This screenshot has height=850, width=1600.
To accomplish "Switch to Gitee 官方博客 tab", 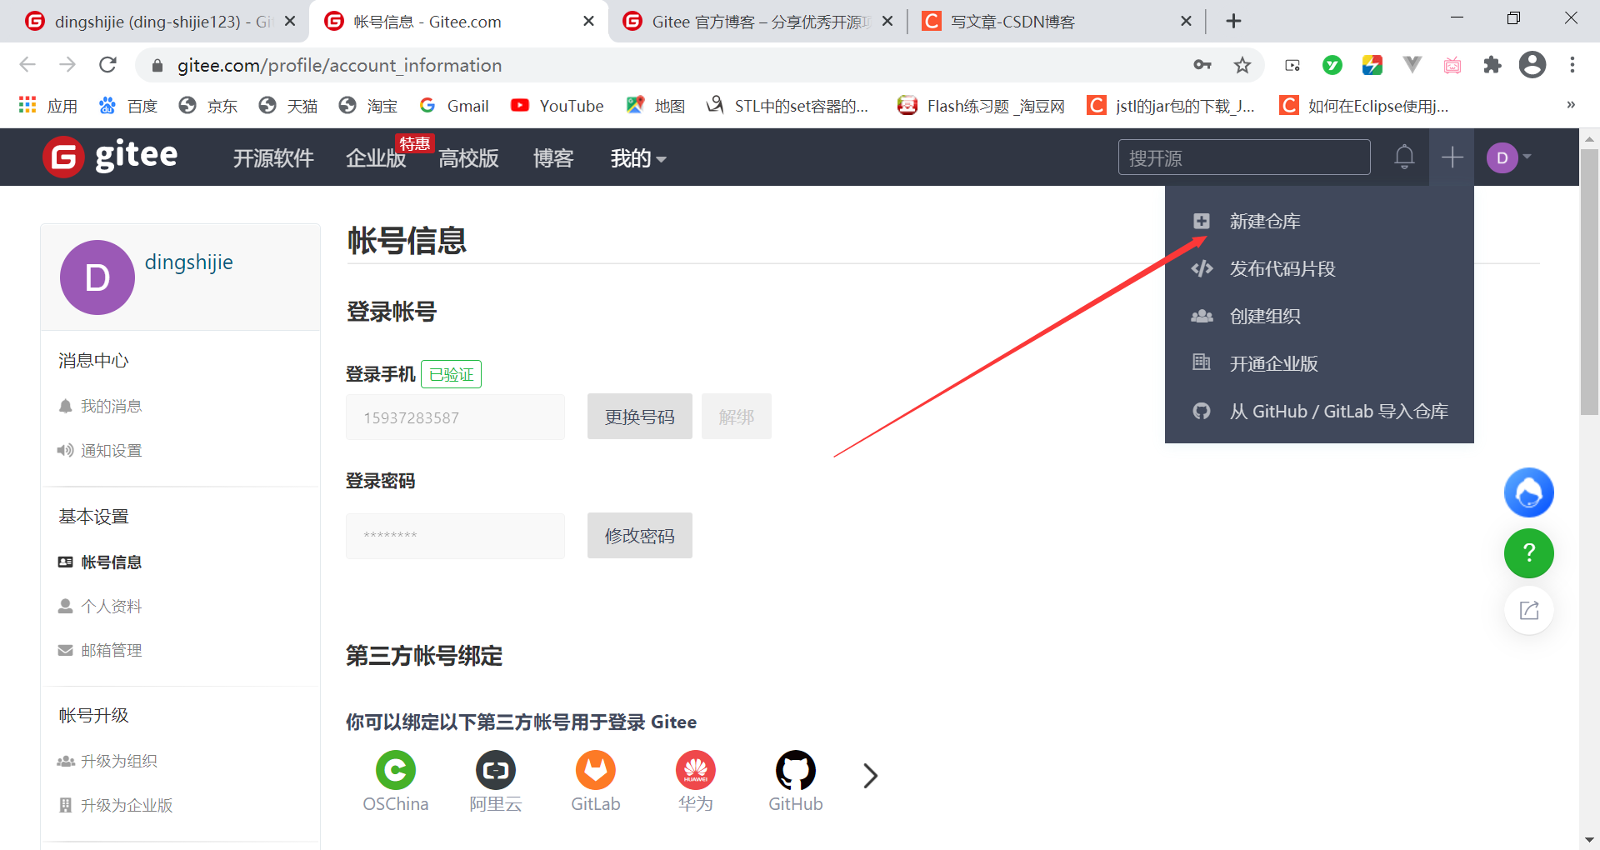I will point(758,22).
